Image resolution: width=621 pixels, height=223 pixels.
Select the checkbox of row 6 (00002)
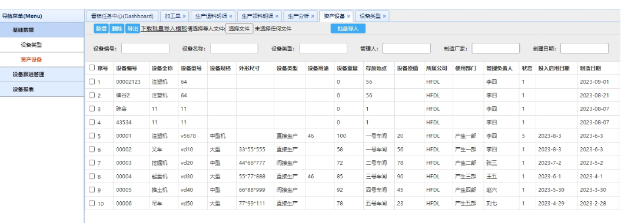tap(92, 149)
